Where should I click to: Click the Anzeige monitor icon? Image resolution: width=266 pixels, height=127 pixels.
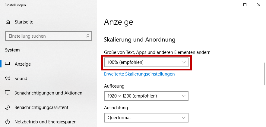point(8,64)
